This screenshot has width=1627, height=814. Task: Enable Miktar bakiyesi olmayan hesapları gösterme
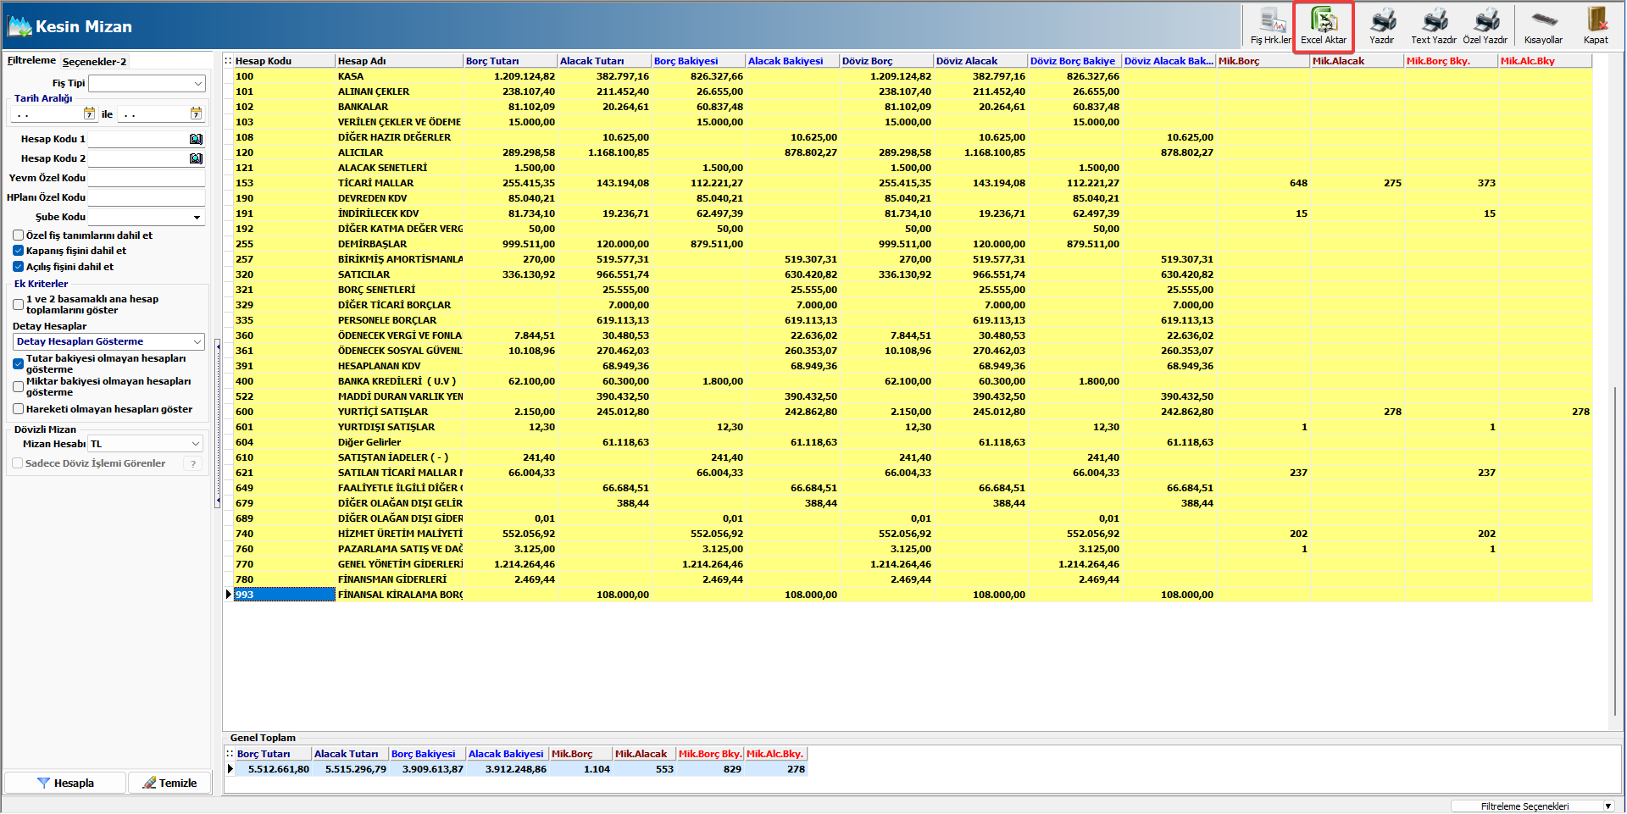point(18,386)
